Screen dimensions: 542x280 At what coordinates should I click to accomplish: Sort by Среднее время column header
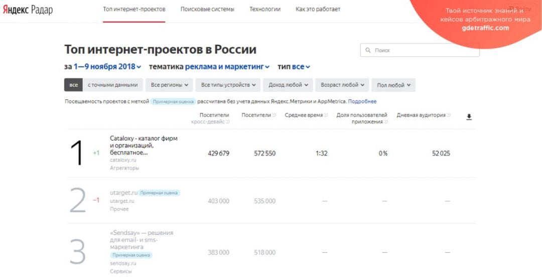click(304, 115)
